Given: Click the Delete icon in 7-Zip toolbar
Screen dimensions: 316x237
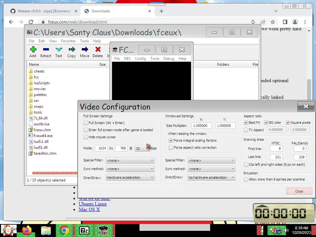Looking at the screenshot, I should point(98,49).
